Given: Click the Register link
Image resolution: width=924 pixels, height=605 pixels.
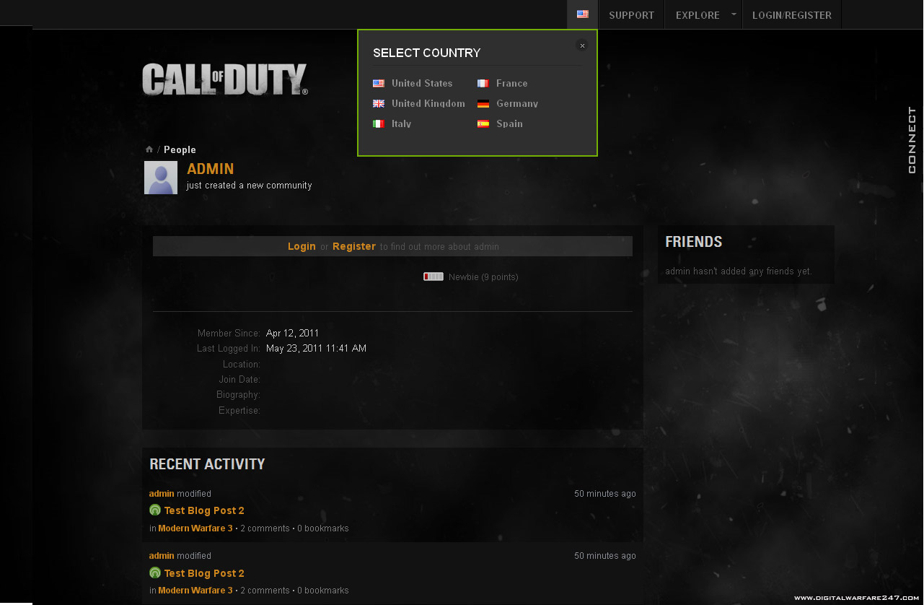Looking at the screenshot, I should (353, 246).
